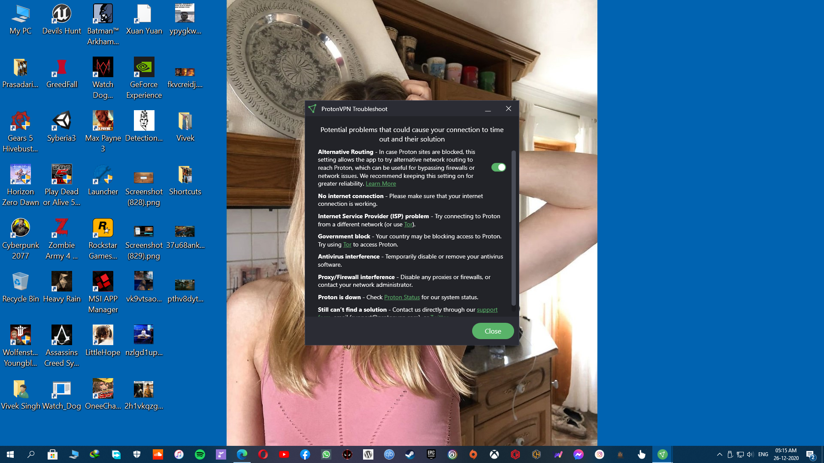This screenshot has width=824, height=463.
Task: Open Epic Games Launcher from the taskbar
Action: click(x=431, y=454)
